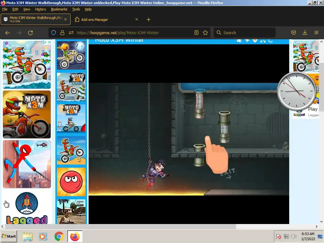Open the File menu
Screen dimensions: 324x243
[x=5, y=9]
